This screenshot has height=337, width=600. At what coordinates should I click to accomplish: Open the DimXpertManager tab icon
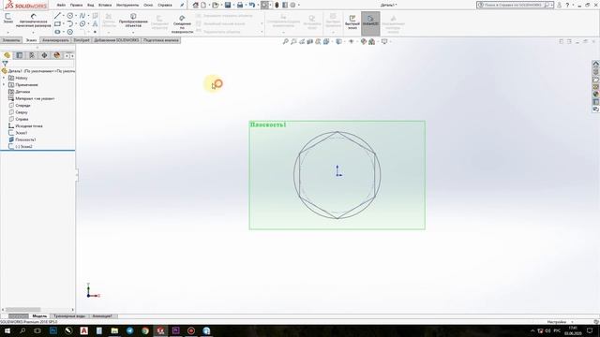pyautogui.click(x=44, y=55)
